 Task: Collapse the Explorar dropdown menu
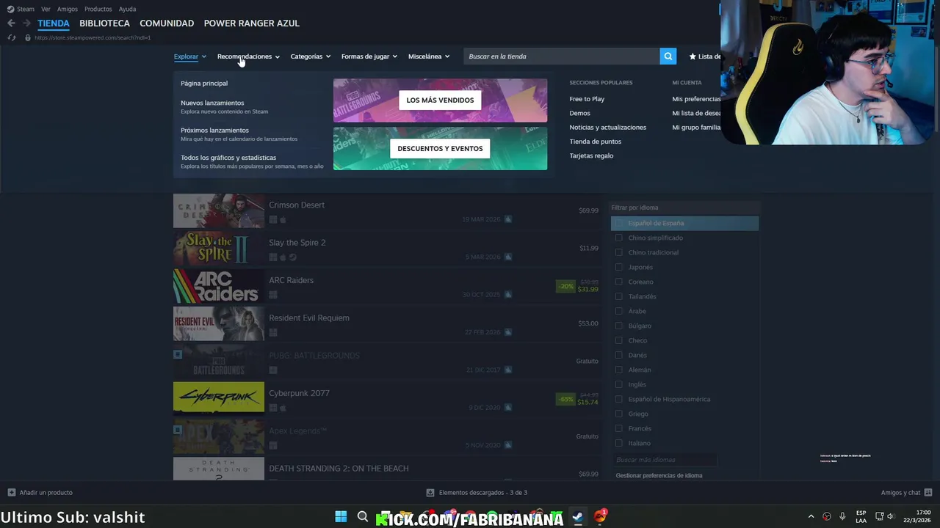pos(189,56)
